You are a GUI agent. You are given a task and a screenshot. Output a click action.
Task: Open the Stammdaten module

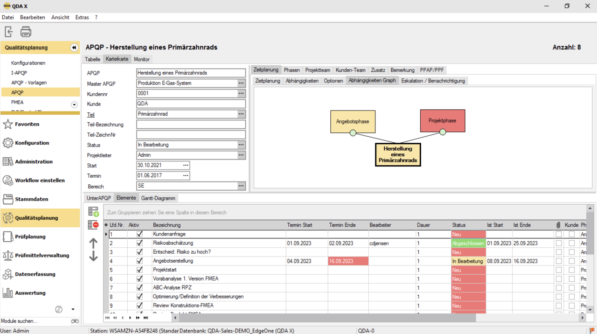coord(40,199)
